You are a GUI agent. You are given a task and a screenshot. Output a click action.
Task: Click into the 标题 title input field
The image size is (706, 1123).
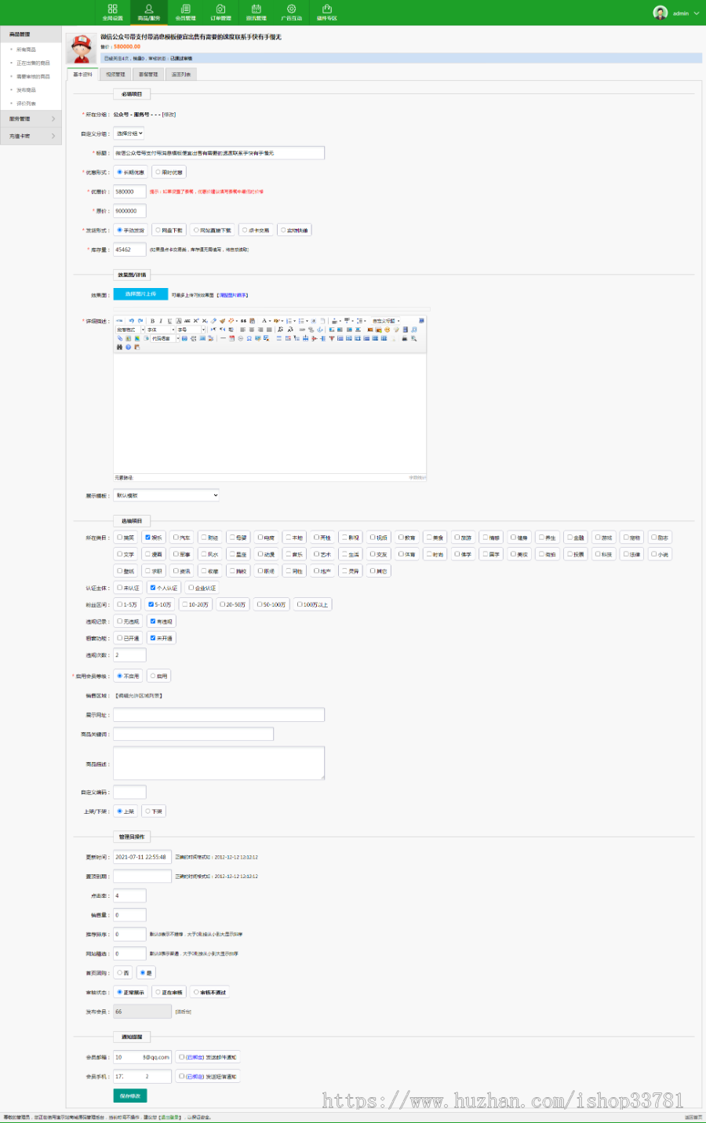219,153
